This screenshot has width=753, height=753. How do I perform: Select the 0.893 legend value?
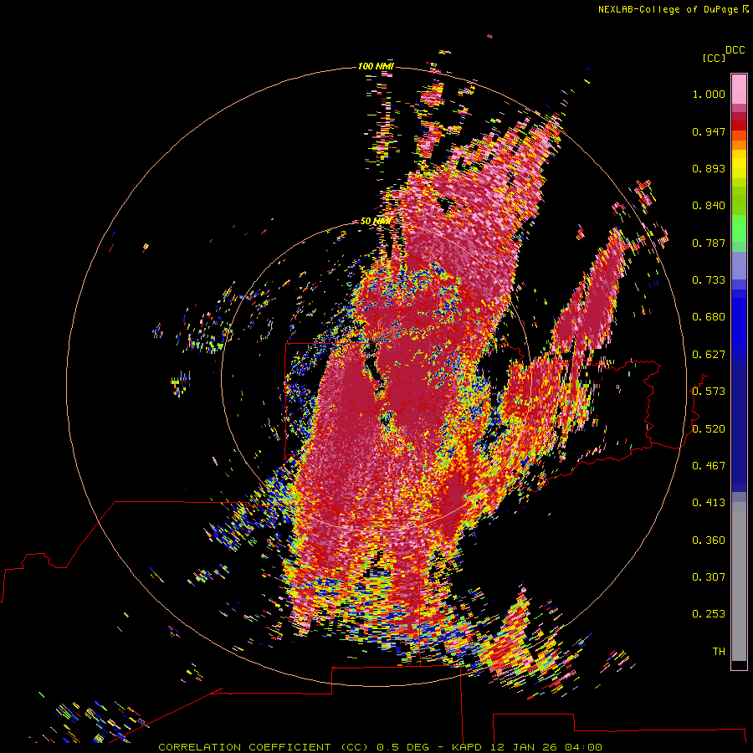(709, 168)
